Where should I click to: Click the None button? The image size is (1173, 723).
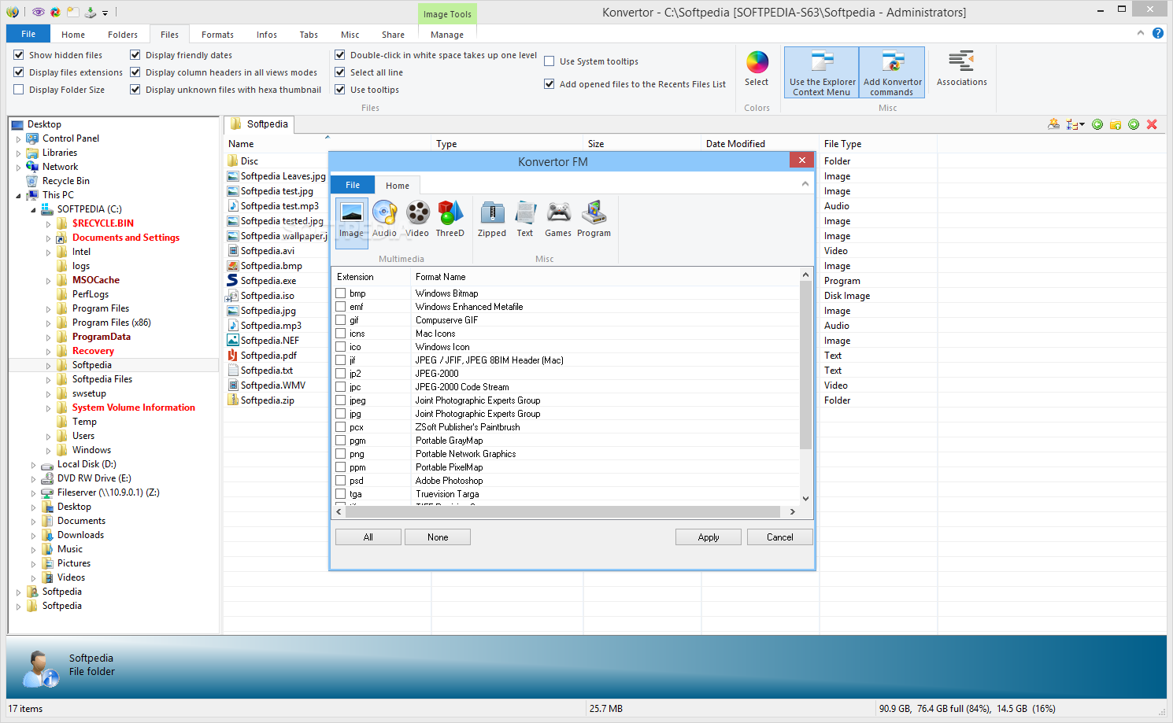coord(438,537)
